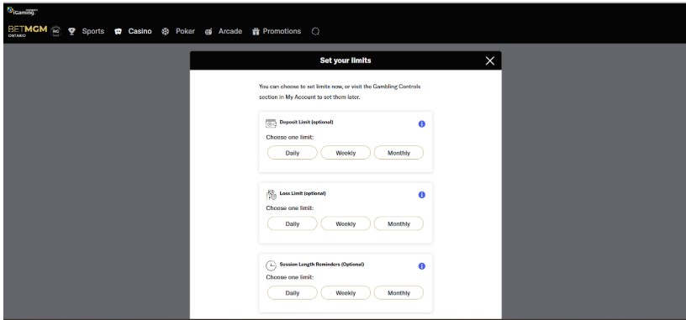
Task: Select Daily for Deposit Limit
Action: (x=293, y=153)
